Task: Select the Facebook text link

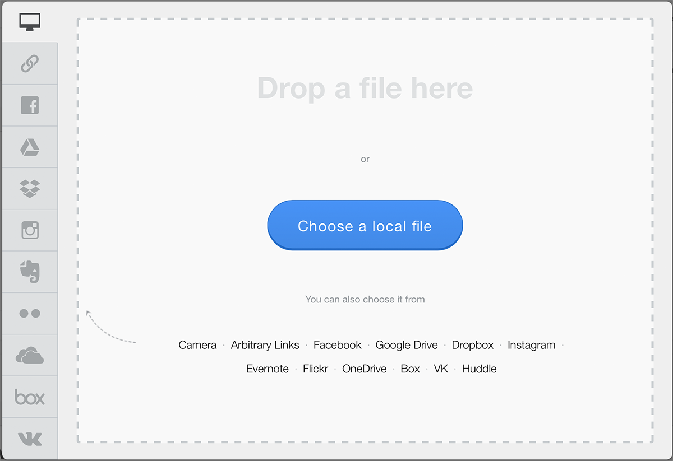Action: pyautogui.click(x=338, y=345)
